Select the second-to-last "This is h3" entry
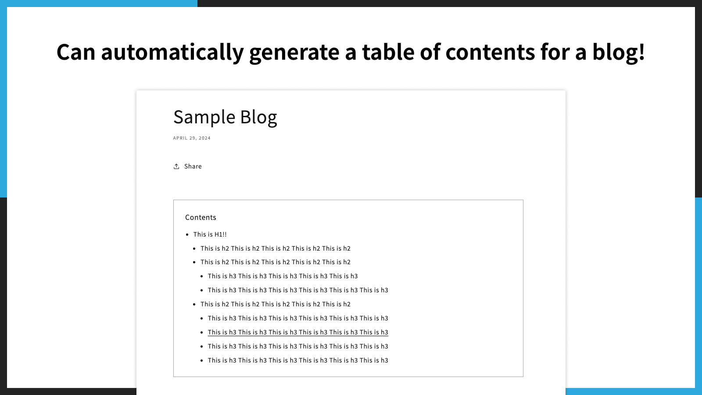Screen dimensions: 702x395 [x=298, y=346]
